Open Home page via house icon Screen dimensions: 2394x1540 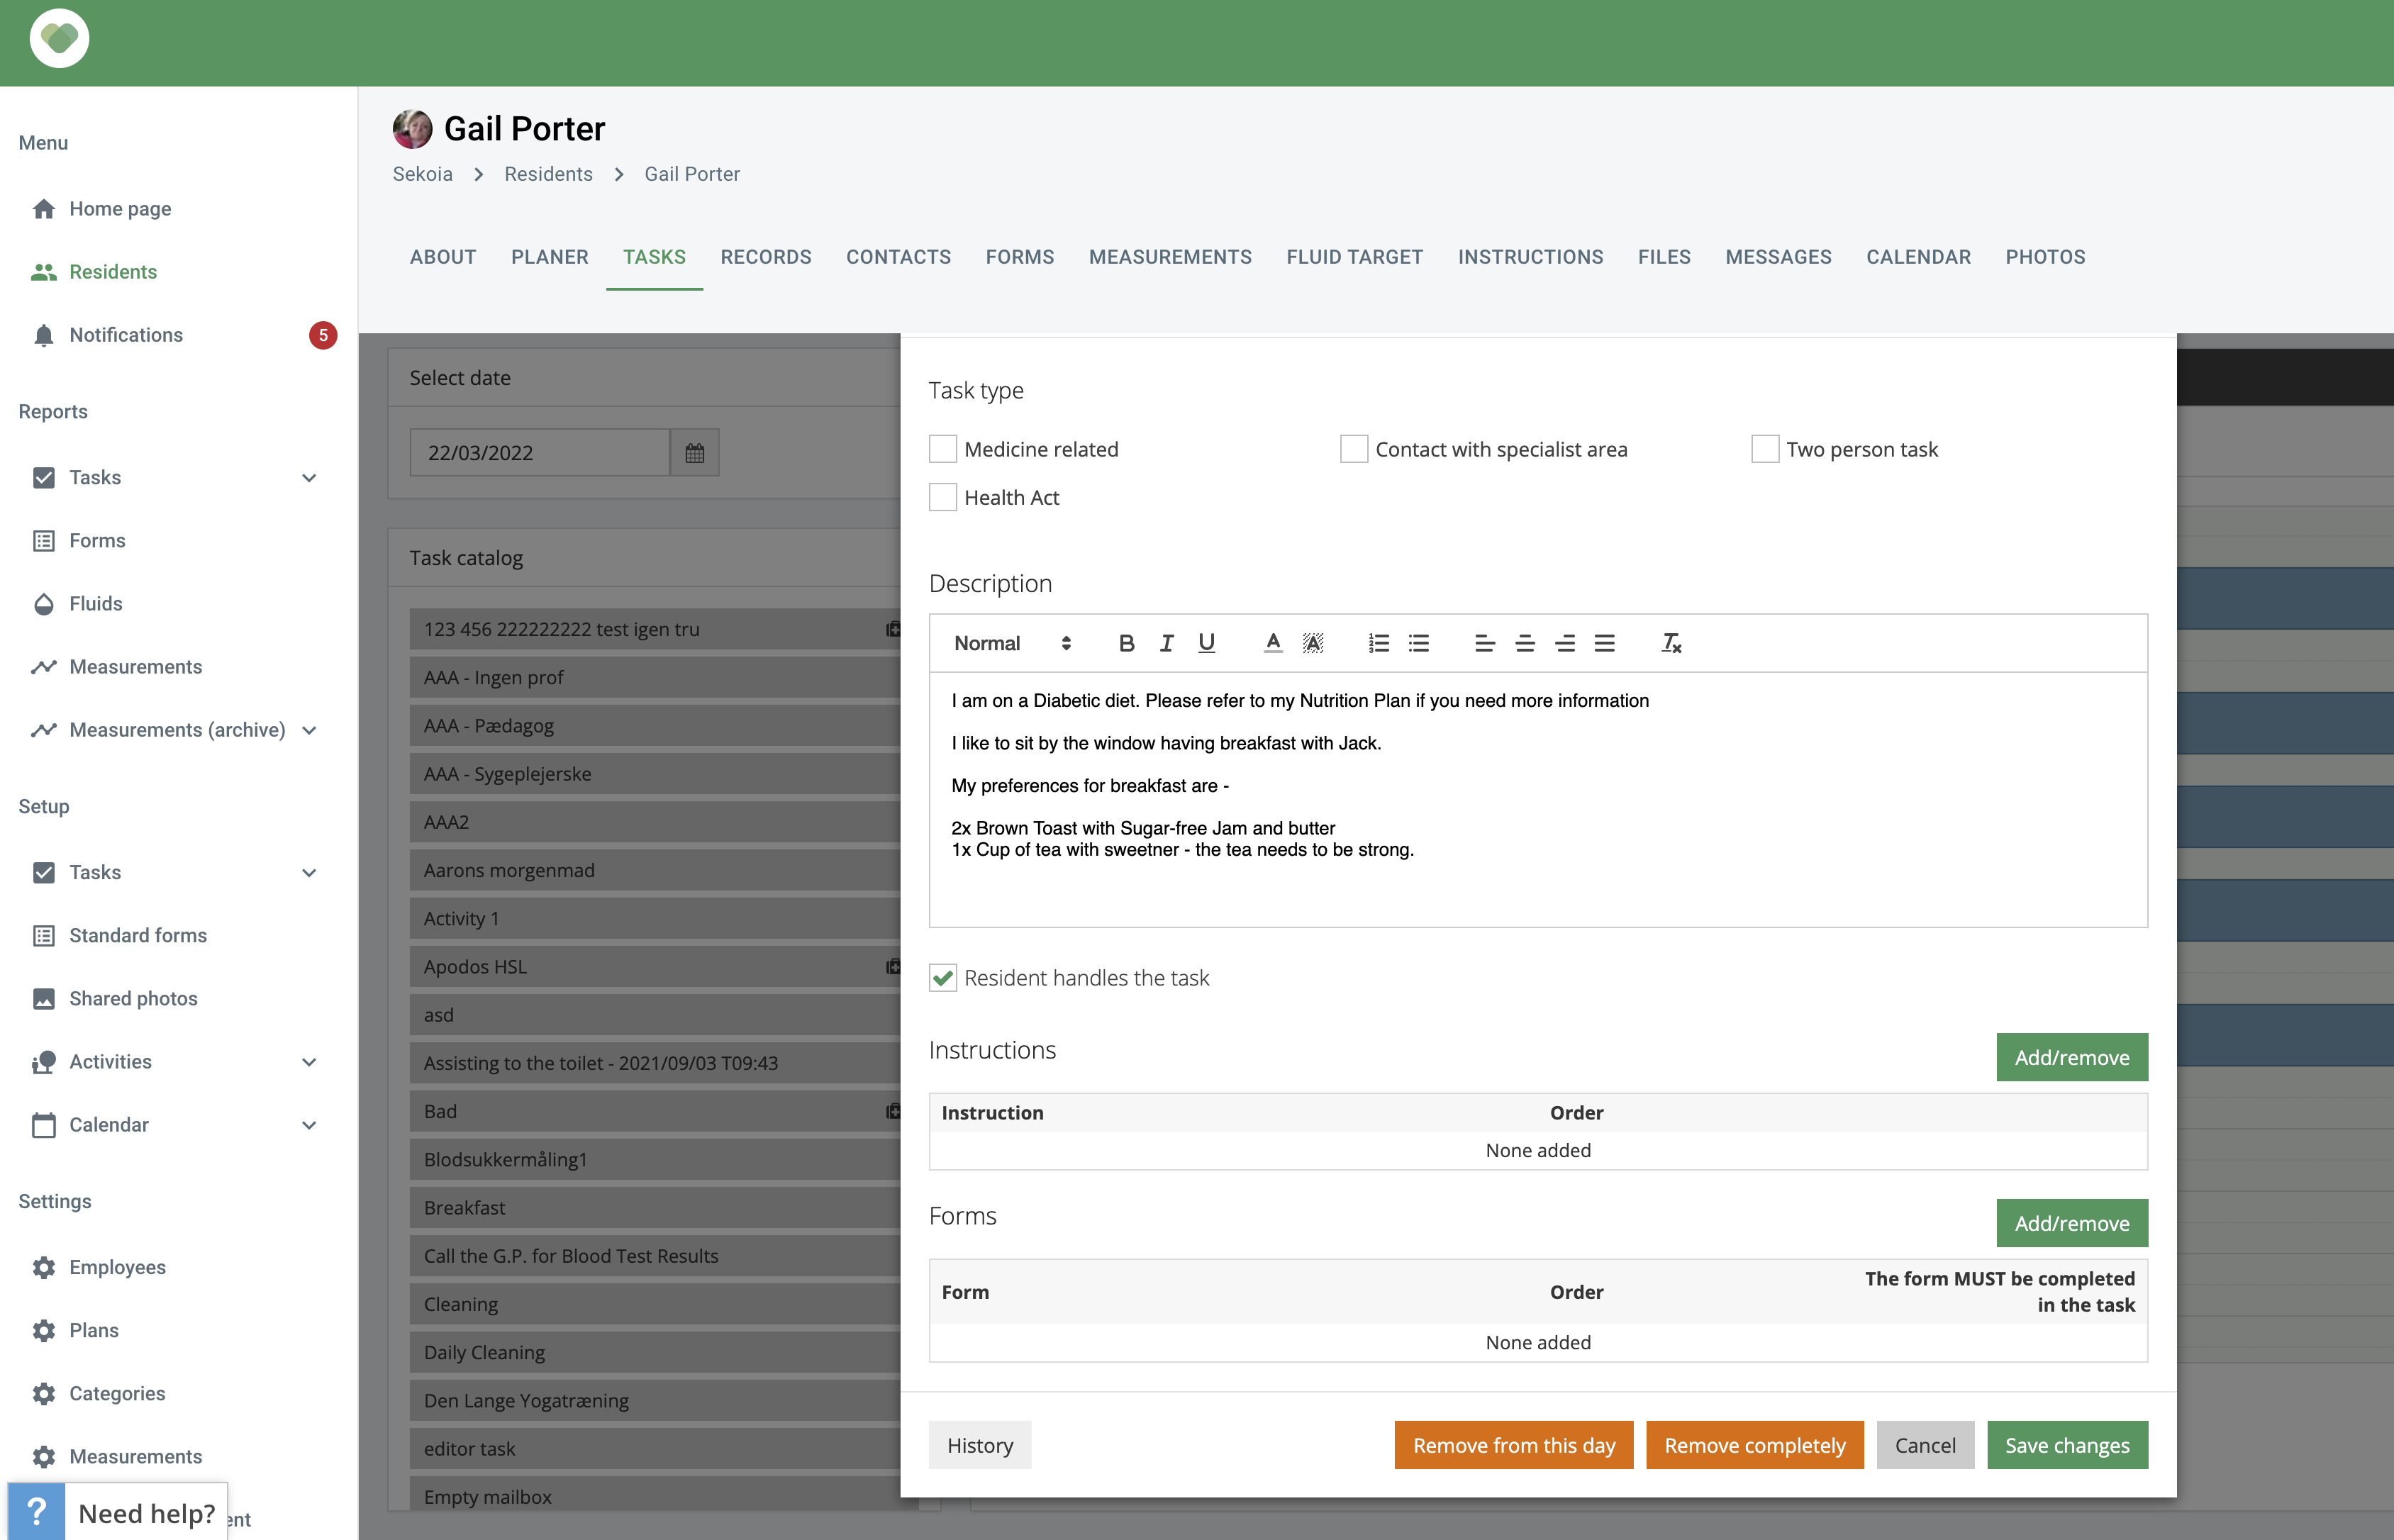(x=43, y=209)
